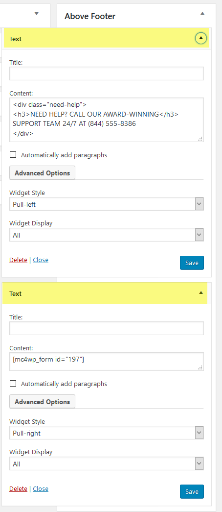222x512 pixels.
Task: Open first widget's Widget Display dropdown
Action: (x=107, y=235)
